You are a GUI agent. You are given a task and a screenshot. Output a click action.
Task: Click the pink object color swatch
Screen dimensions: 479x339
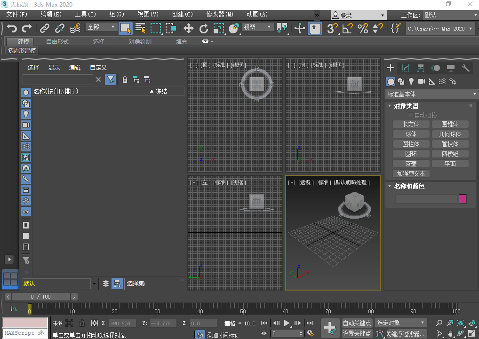[463, 199]
